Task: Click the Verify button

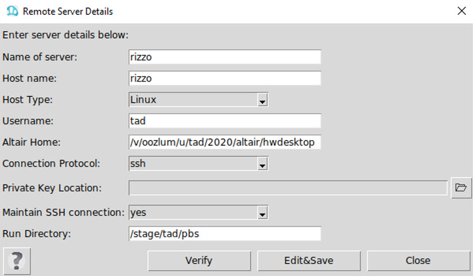Action: 199,261
